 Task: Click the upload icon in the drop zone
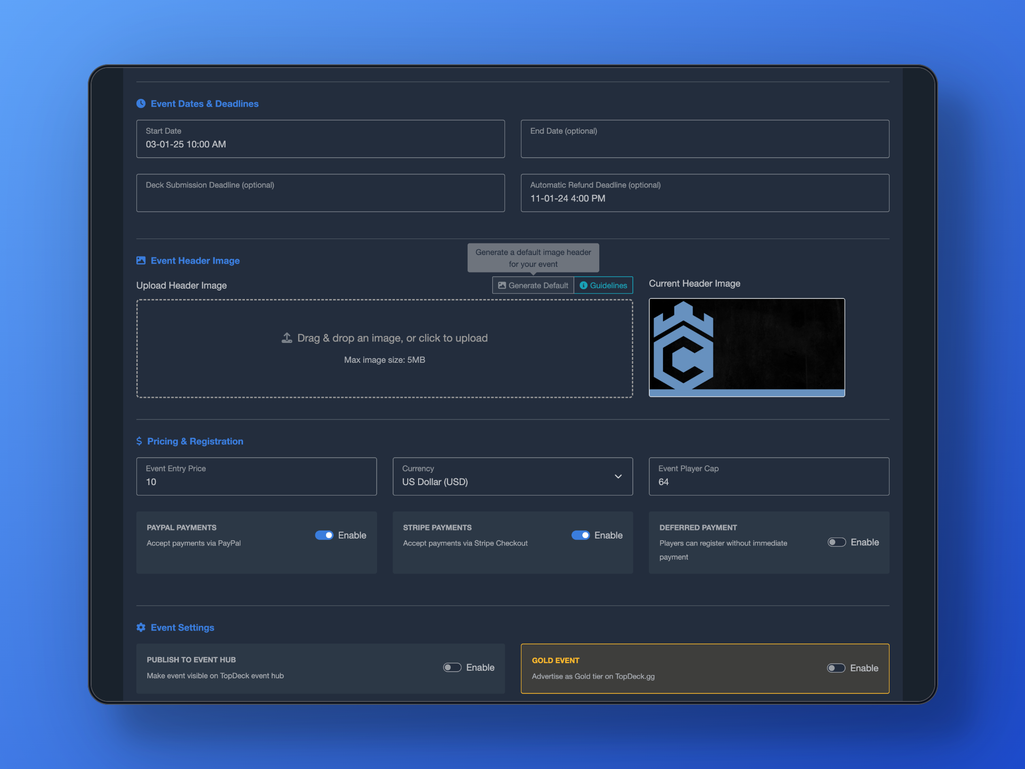click(287, 338)
